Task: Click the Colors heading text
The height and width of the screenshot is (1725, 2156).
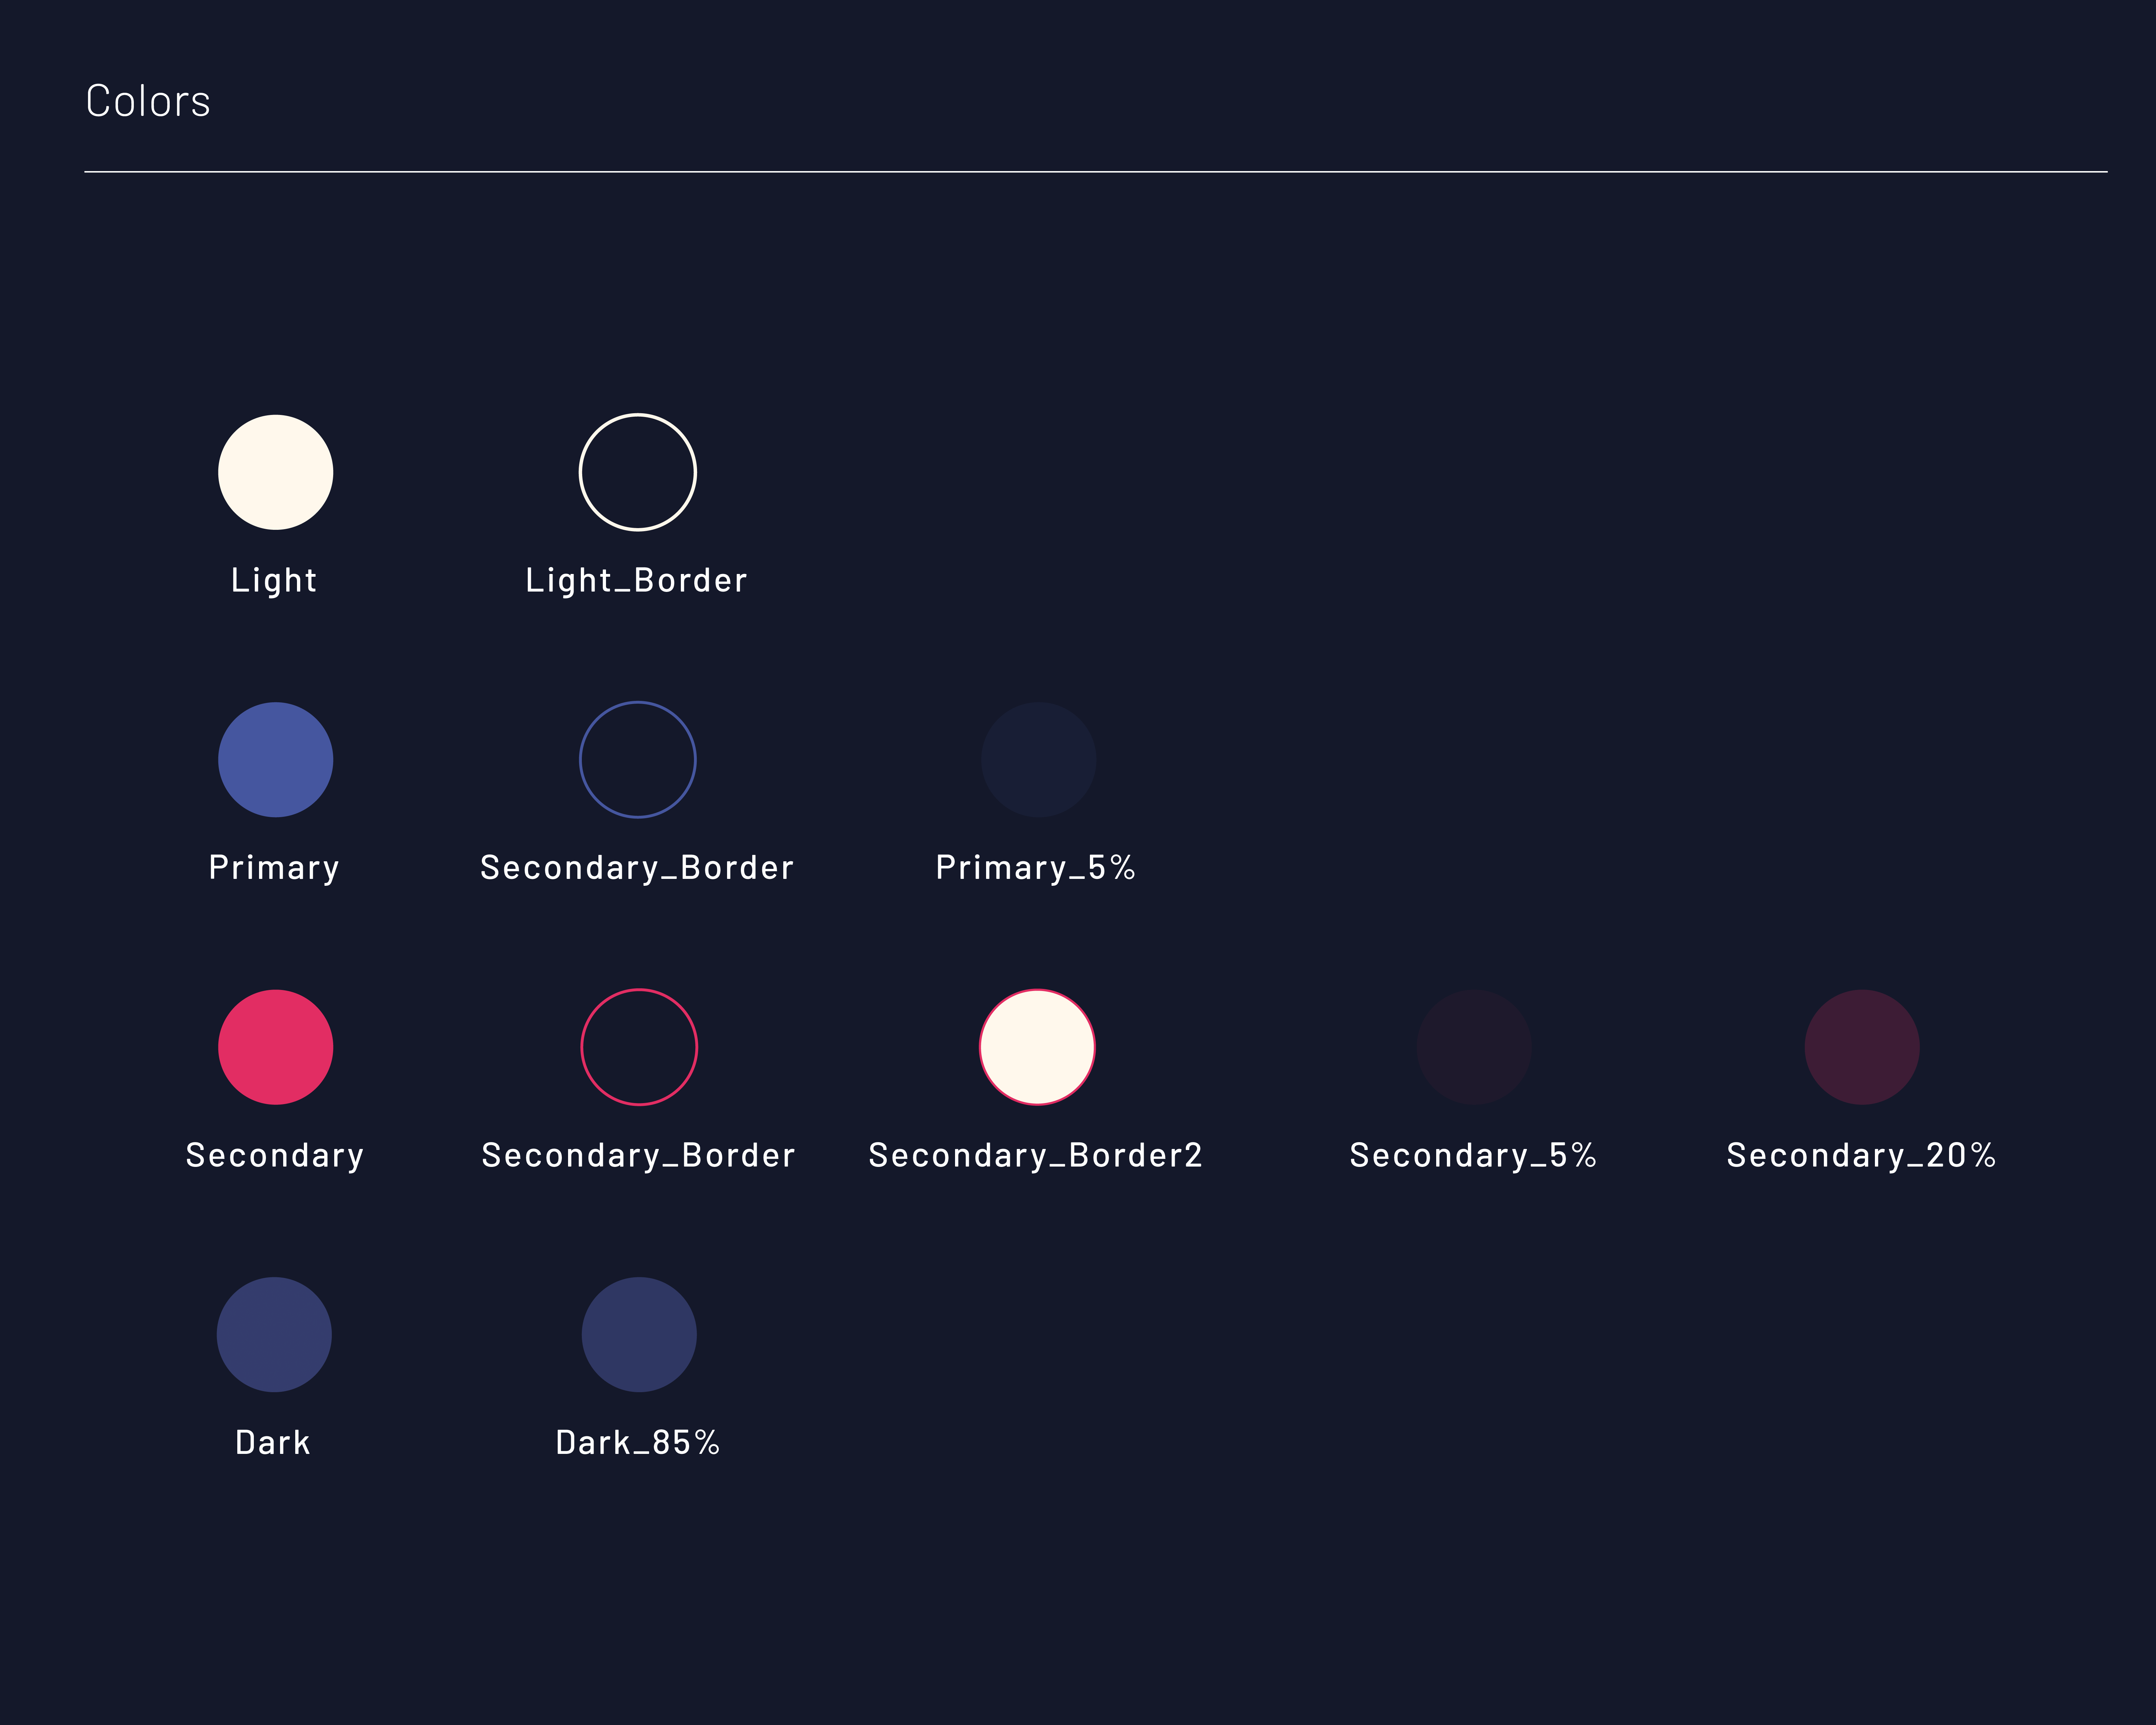Action: (148, 101)
